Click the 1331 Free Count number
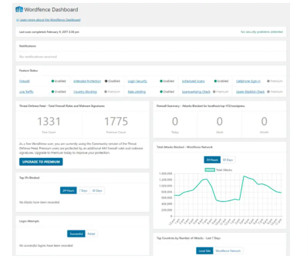Viewport: 308px width, 264px height. (49, 121)
